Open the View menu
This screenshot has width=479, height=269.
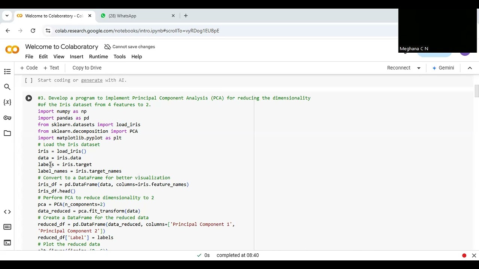pyautogui.click(x=59, y=57)
